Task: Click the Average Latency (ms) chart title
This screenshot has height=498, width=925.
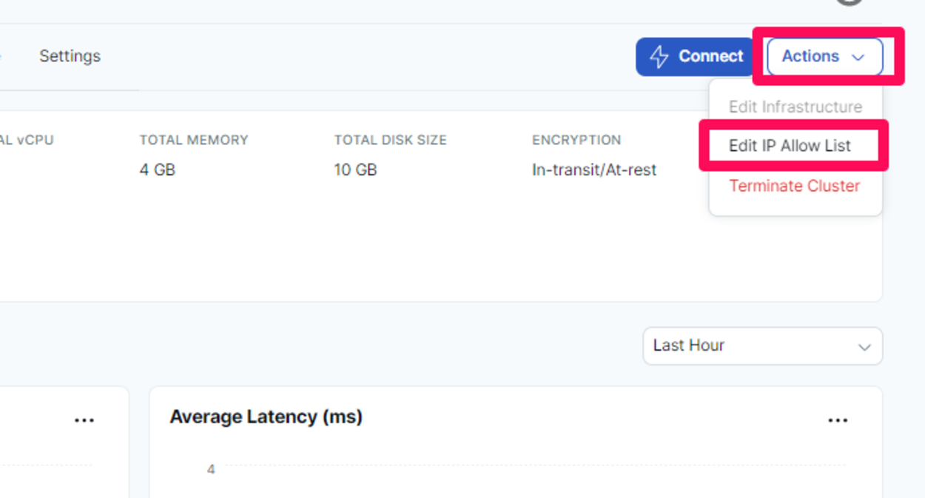Action: tap(266, 417)
